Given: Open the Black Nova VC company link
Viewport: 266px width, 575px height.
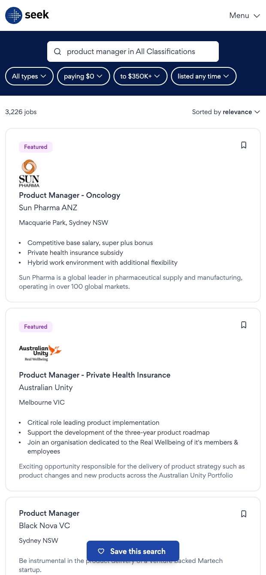Looking at the screenshot, I should click(x=44, y=526).
